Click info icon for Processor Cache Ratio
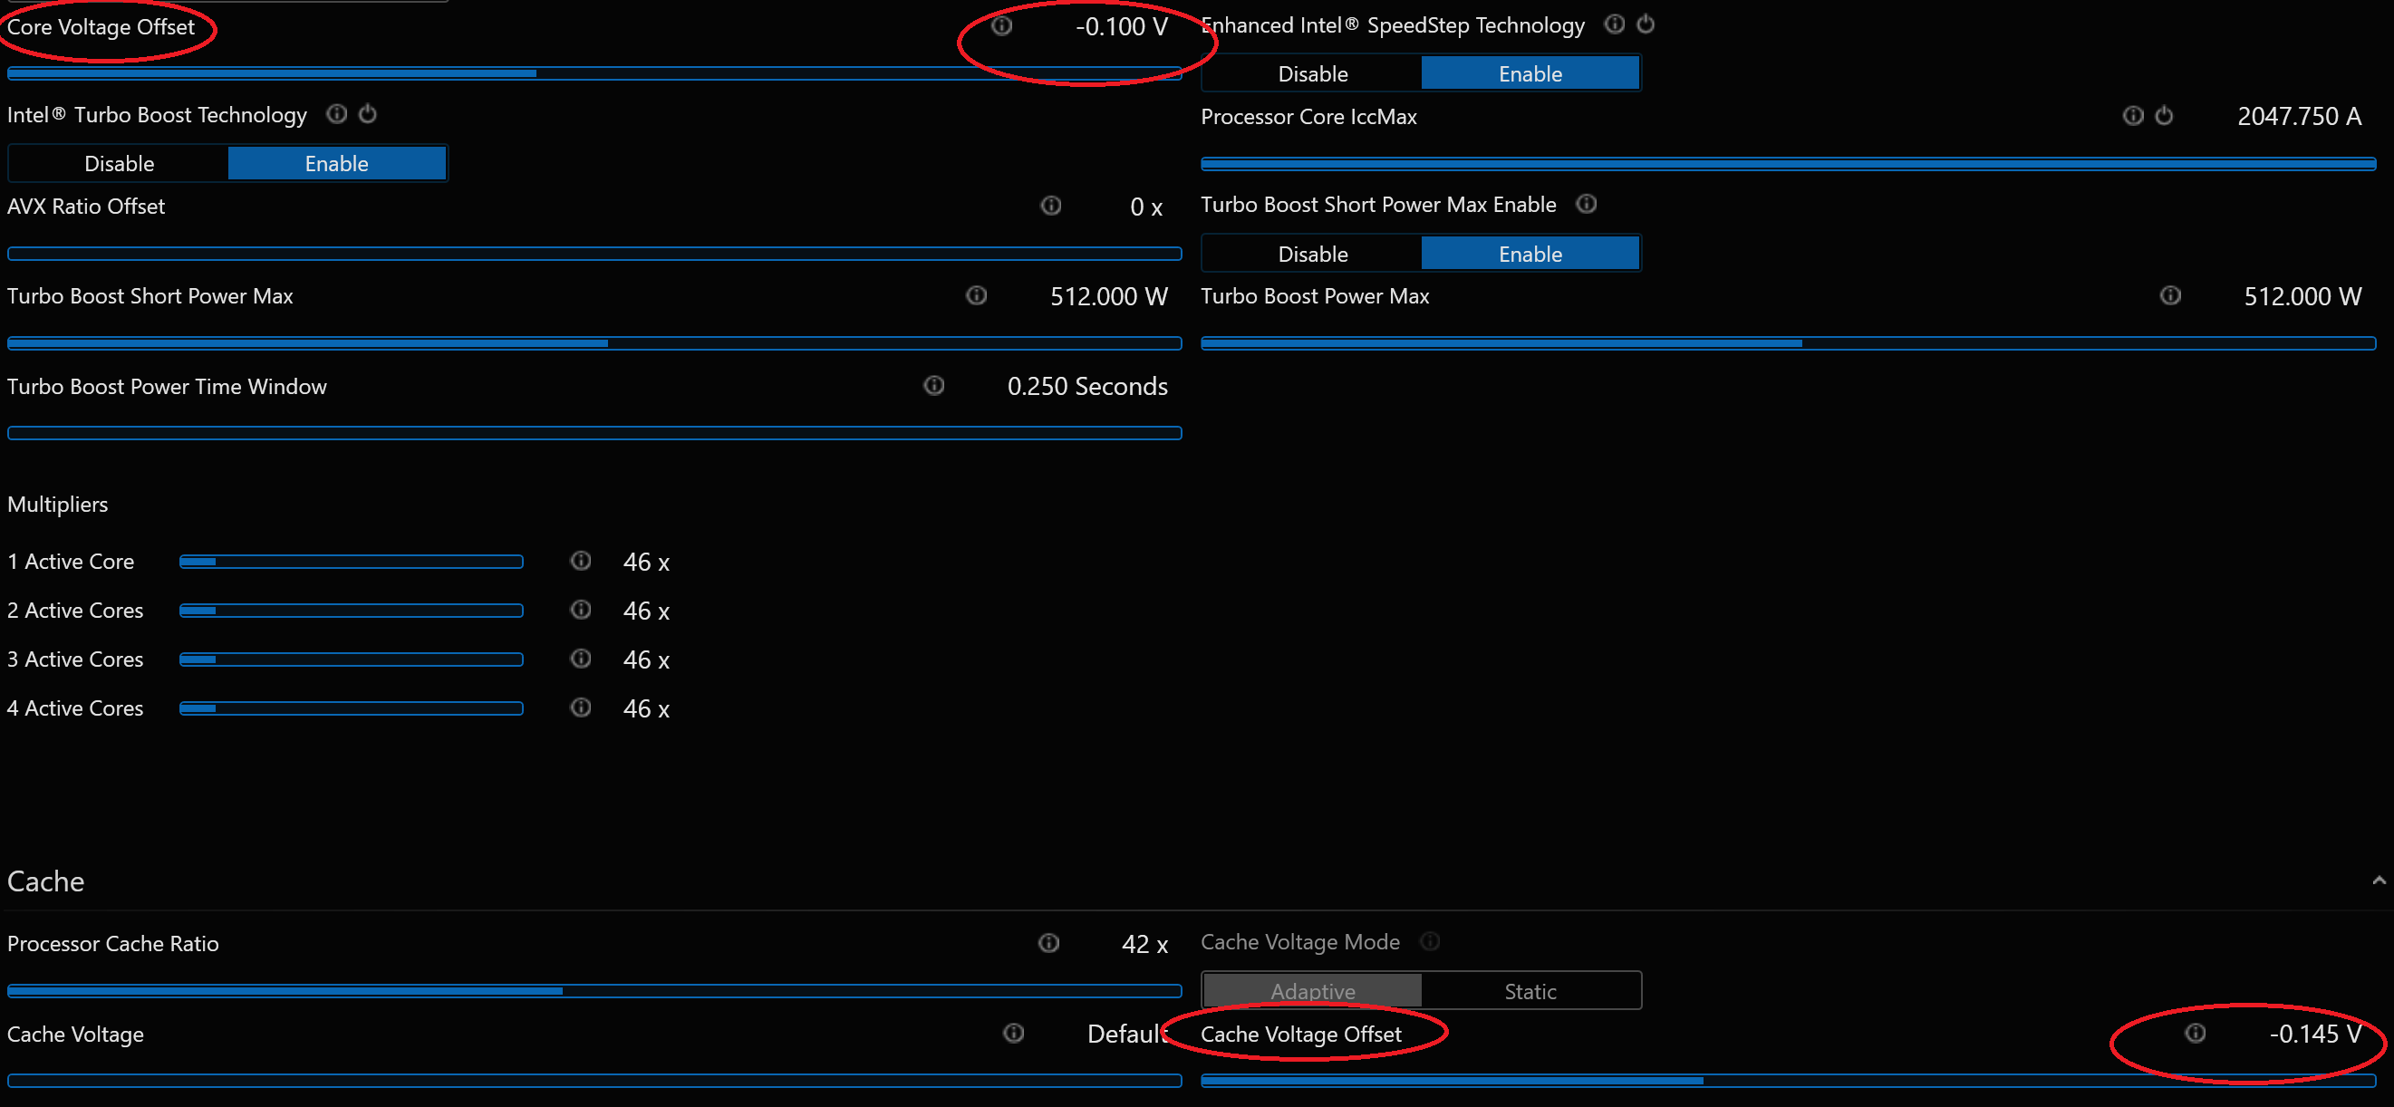Image resolution: width=2394 pixels, height=1107 pixels. (x=1048, y=942)
